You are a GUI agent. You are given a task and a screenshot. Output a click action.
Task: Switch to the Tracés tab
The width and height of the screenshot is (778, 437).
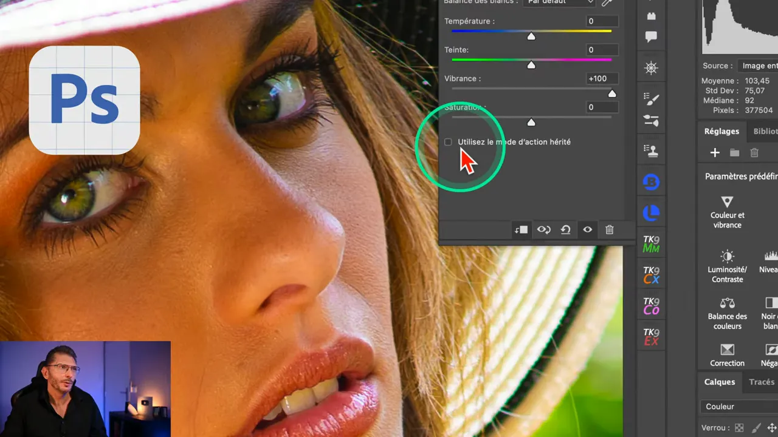(762, 382)
